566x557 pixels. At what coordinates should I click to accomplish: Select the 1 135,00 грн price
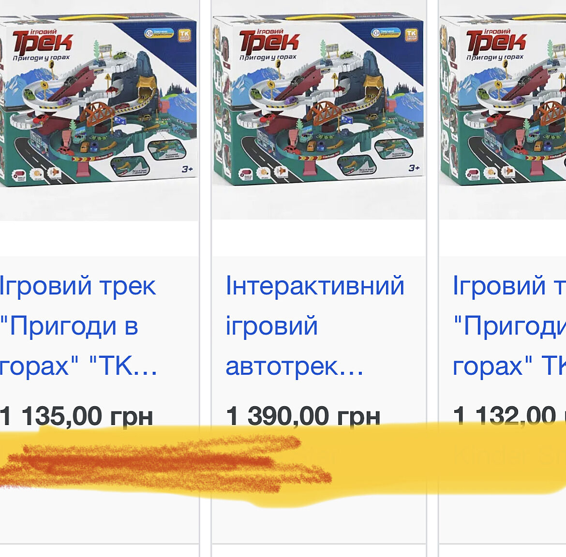[76, 416]
